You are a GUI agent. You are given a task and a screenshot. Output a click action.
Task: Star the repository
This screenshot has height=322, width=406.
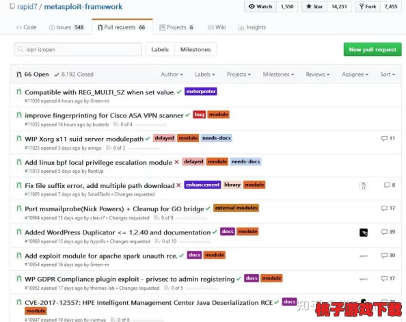tap(314, 6)
